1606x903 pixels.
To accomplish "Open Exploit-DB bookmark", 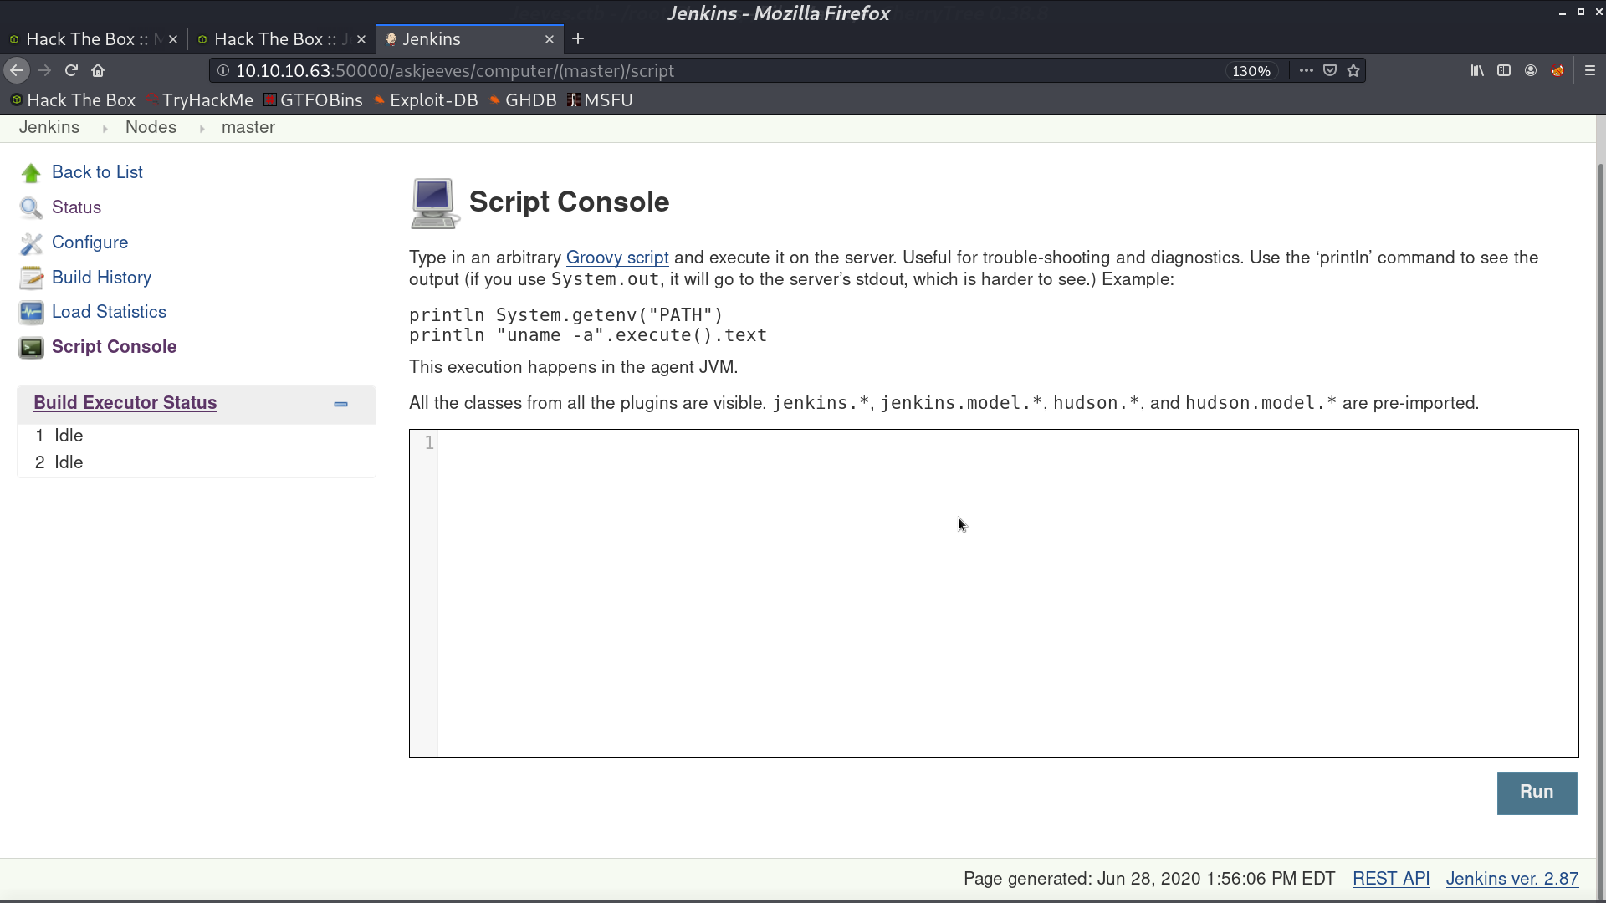I will (x=426, y=100).
